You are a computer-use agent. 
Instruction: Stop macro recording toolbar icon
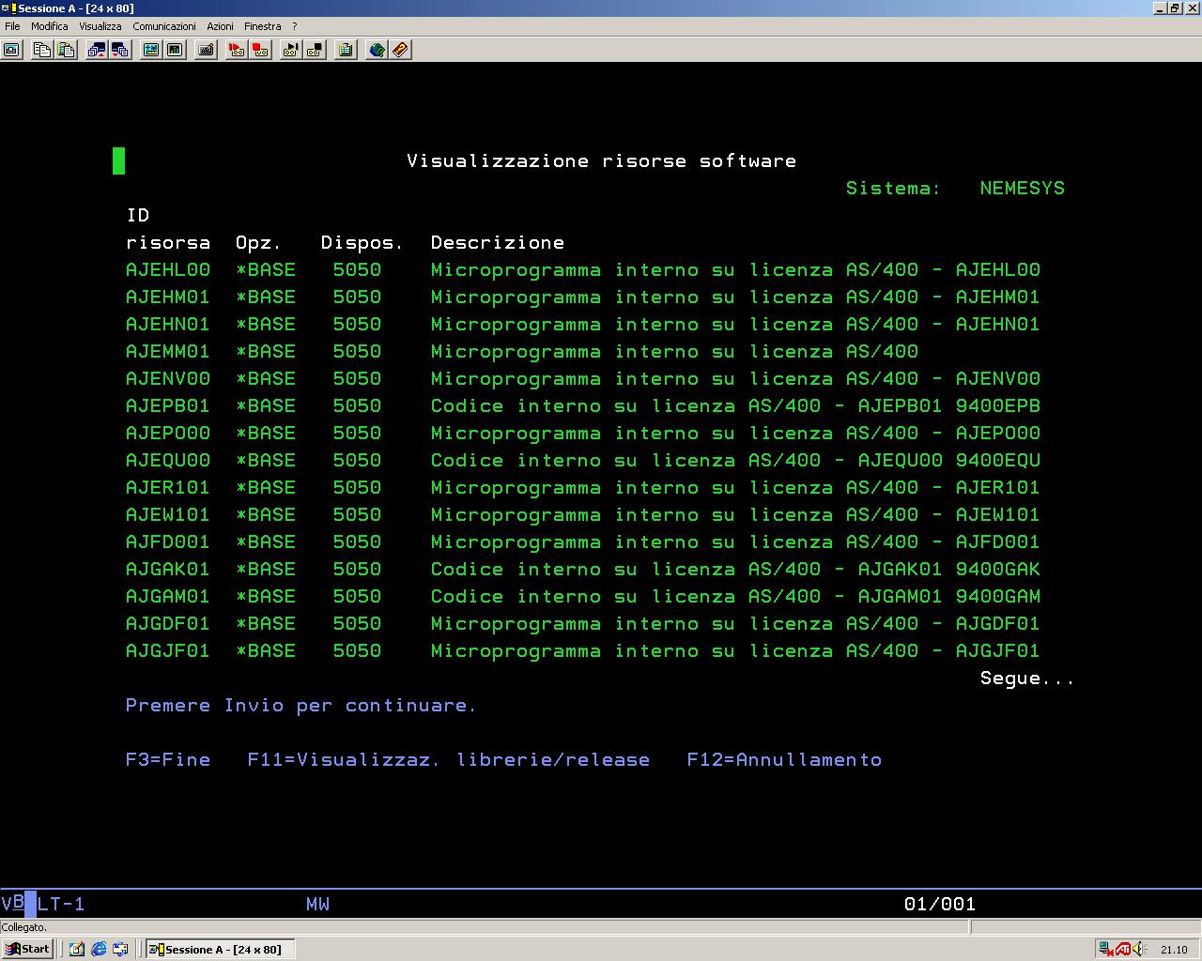click(x=261, y=50)
